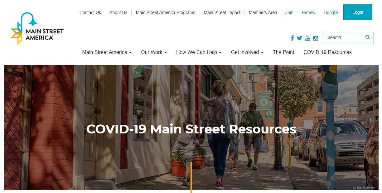
Task: Expand the Our Work dropdown menu
Action: (154, 52)
